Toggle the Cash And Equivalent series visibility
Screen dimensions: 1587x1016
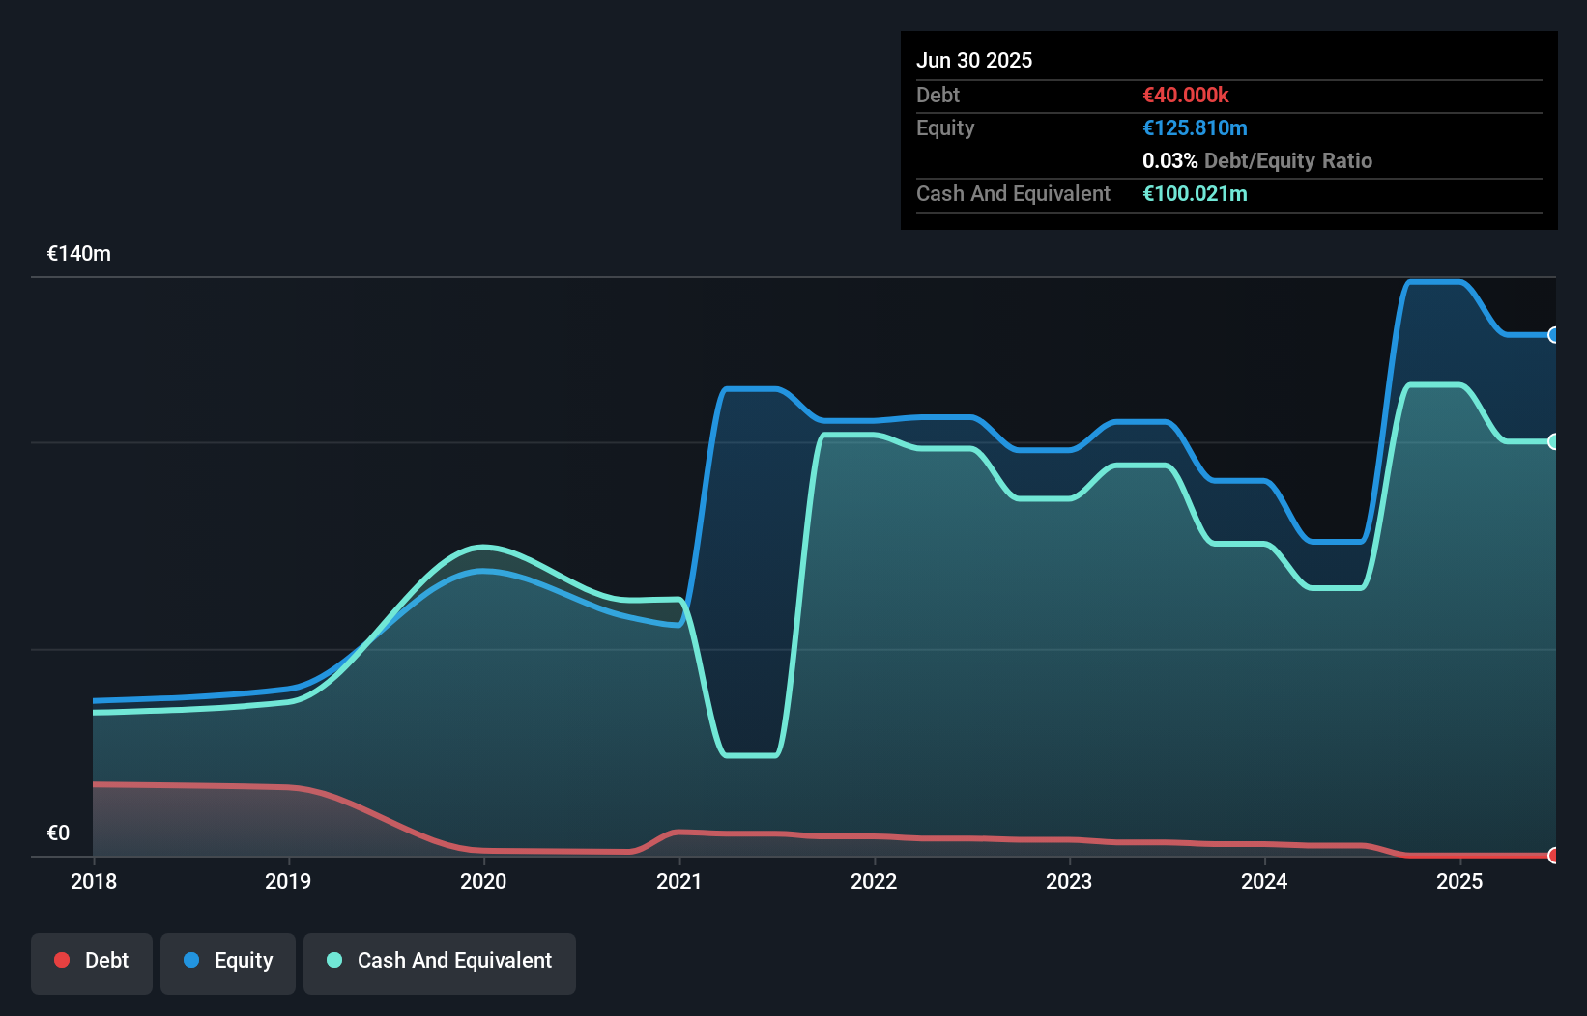[440, 962]
